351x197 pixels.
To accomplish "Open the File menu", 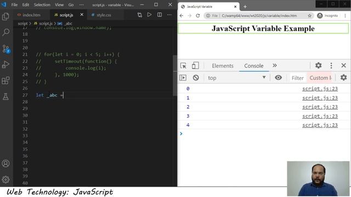I will [x=14, y=5].
